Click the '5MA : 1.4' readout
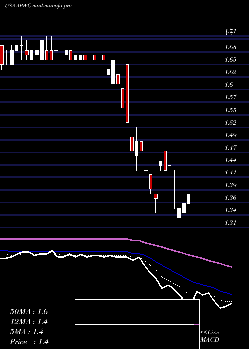 [27, 332]
